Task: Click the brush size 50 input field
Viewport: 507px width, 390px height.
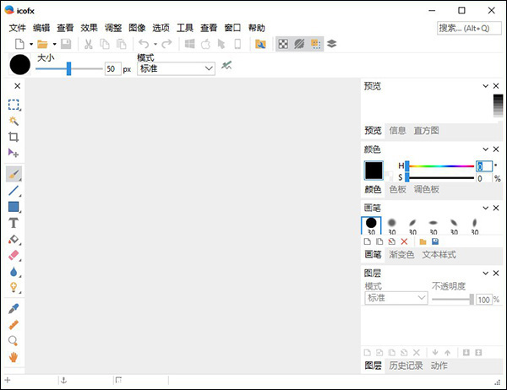Action: point(113,69)
